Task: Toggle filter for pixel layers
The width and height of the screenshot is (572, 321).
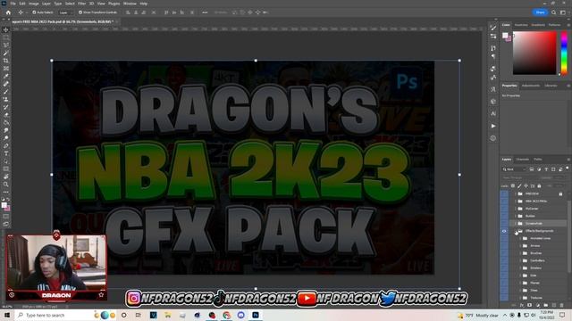Action: click(532, 169)
